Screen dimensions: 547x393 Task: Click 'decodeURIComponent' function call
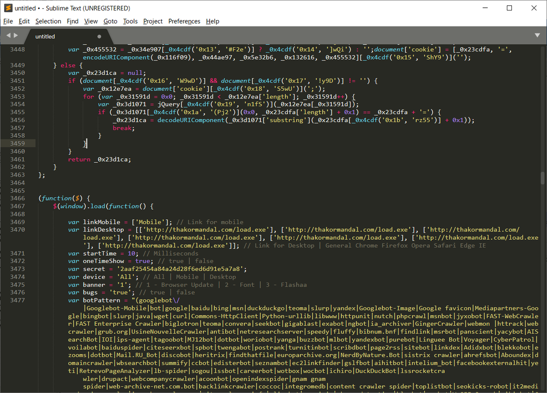tap(191, 120)
